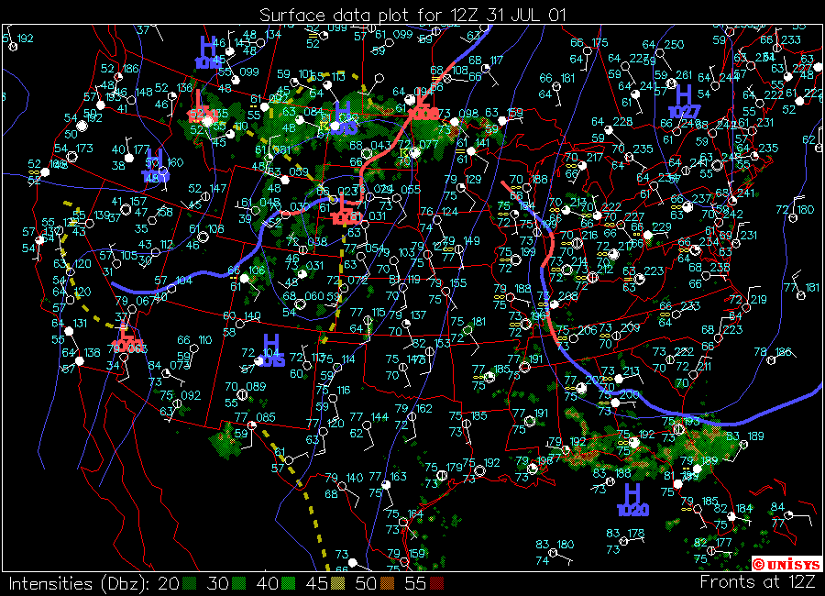The width and height of the screenshot is (825, 596).
Task: Click the blue H high in the western interior
Action: [156, 166]
